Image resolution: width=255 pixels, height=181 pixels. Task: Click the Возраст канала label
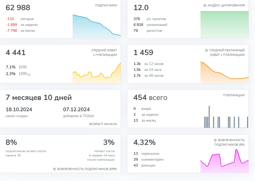(103, 124)
